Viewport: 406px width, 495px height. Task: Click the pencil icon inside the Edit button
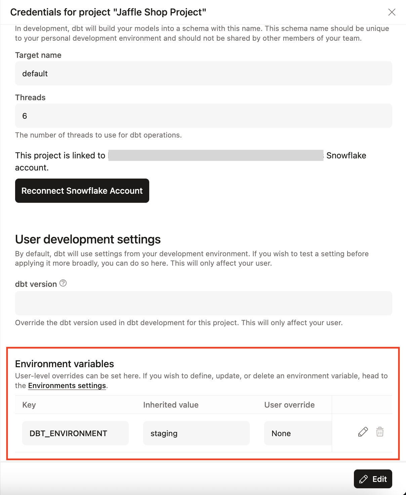point(364,479)
